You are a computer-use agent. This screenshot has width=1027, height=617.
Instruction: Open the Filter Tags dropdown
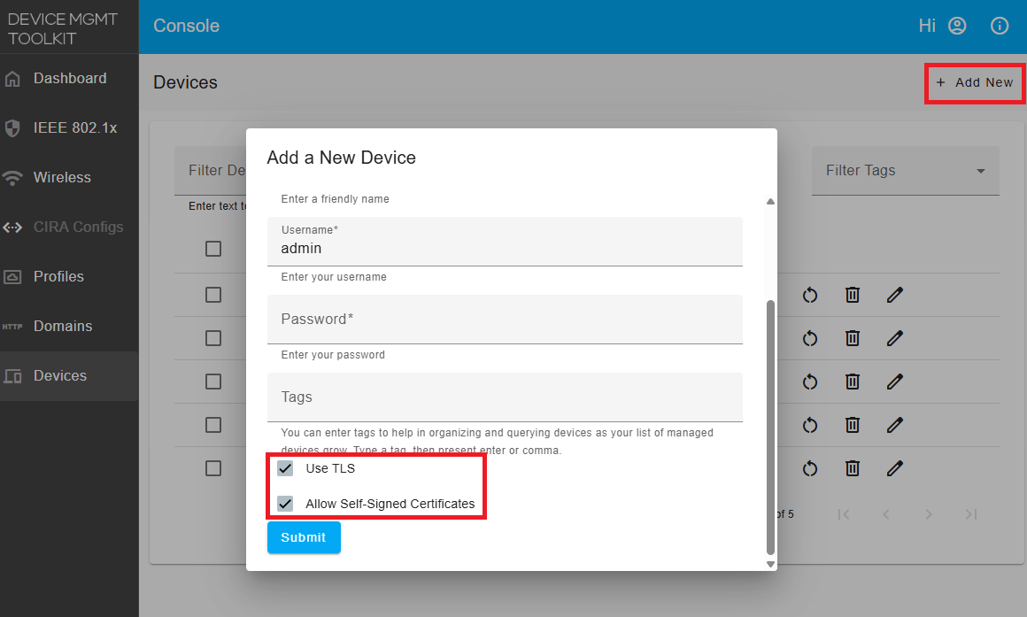point(905,170)
